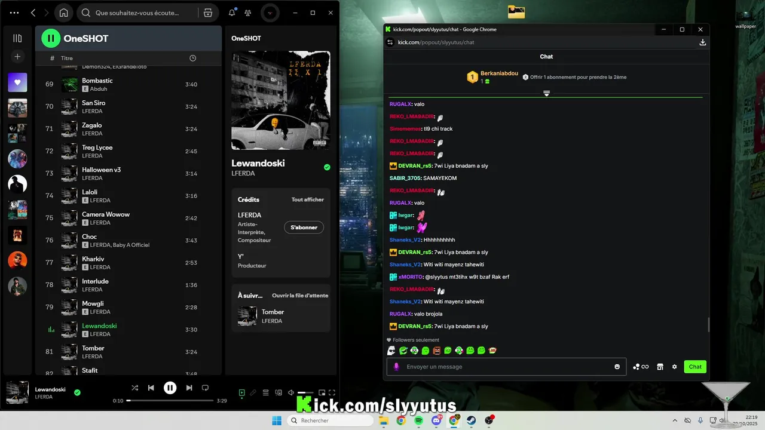Open the queue icon in player bar
The height and width of the screenshot is (430, 765).
click(x=266, y=392)
